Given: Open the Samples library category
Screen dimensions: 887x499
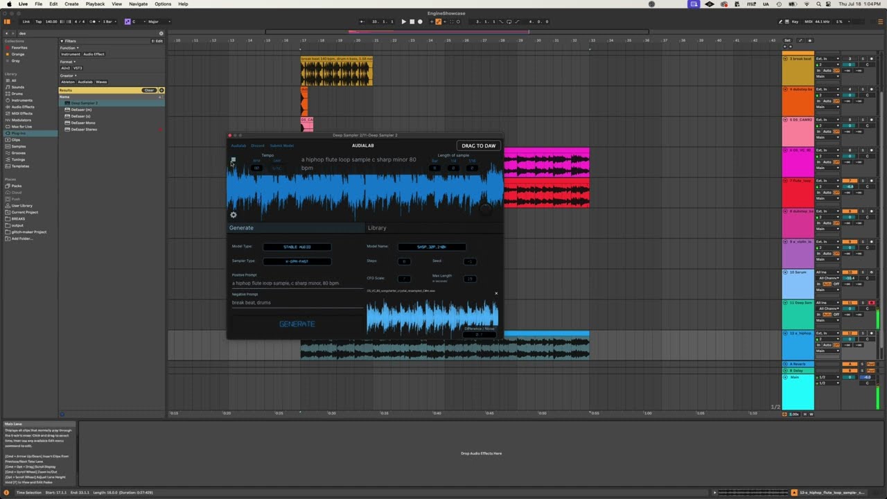Looking at the screenshot, I should [x=19, y=146].
